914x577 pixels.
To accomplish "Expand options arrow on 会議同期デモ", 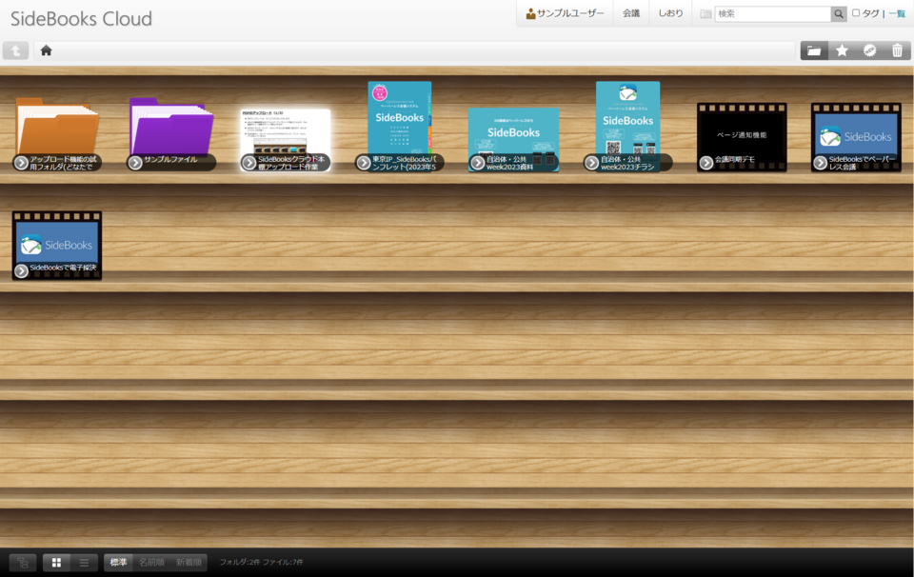I will [x=706, y=163].
